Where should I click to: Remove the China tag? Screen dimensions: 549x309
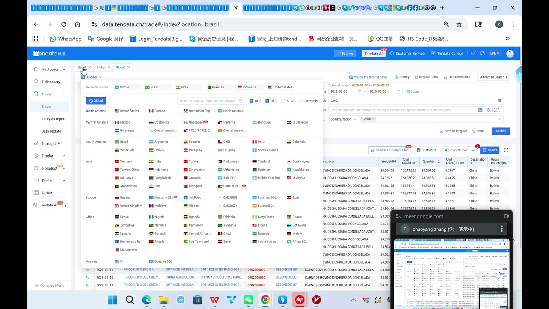pos(373,119)
